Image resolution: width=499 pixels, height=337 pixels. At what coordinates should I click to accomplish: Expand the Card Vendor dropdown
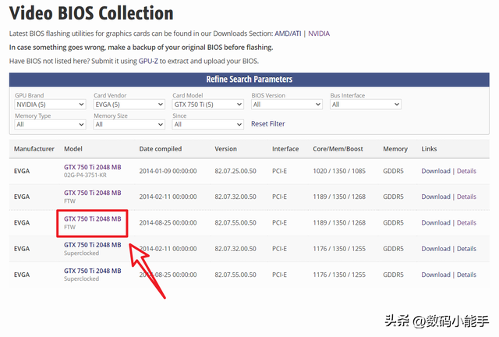[129, 105]
